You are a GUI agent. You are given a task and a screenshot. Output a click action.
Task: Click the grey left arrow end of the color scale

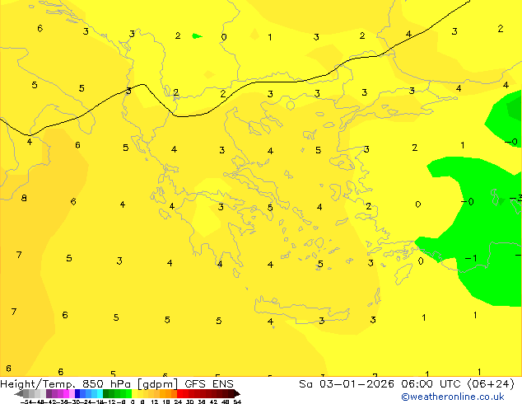19,393
